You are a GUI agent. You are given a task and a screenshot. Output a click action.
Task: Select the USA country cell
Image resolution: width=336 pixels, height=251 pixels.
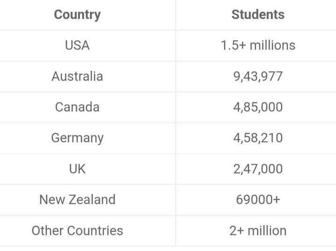click(77, 45)
